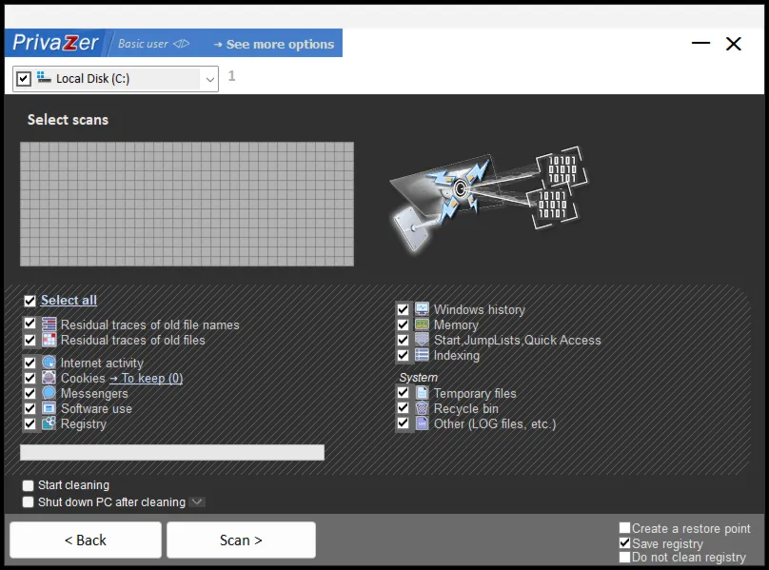Image resolution: width=769 pixels, height=570 pixels.
Task: Click the Registry icon
Action: pyautogui.click(x=49, y=423)
